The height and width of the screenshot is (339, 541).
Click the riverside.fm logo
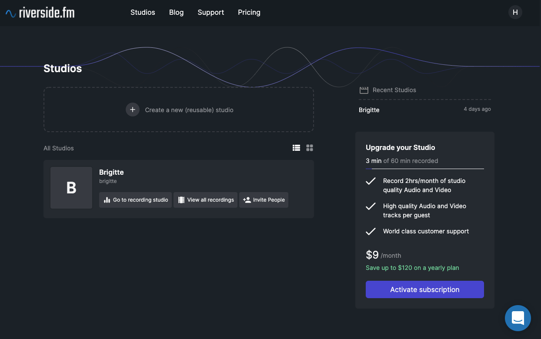pyautogui.click(x=40, y=13)
